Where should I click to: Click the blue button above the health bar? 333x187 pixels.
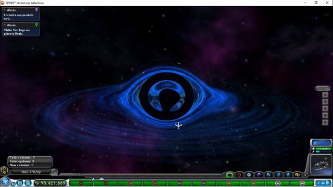click(322, 142)
